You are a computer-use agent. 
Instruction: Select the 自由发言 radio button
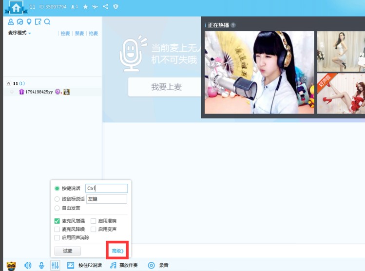(58, 208)
